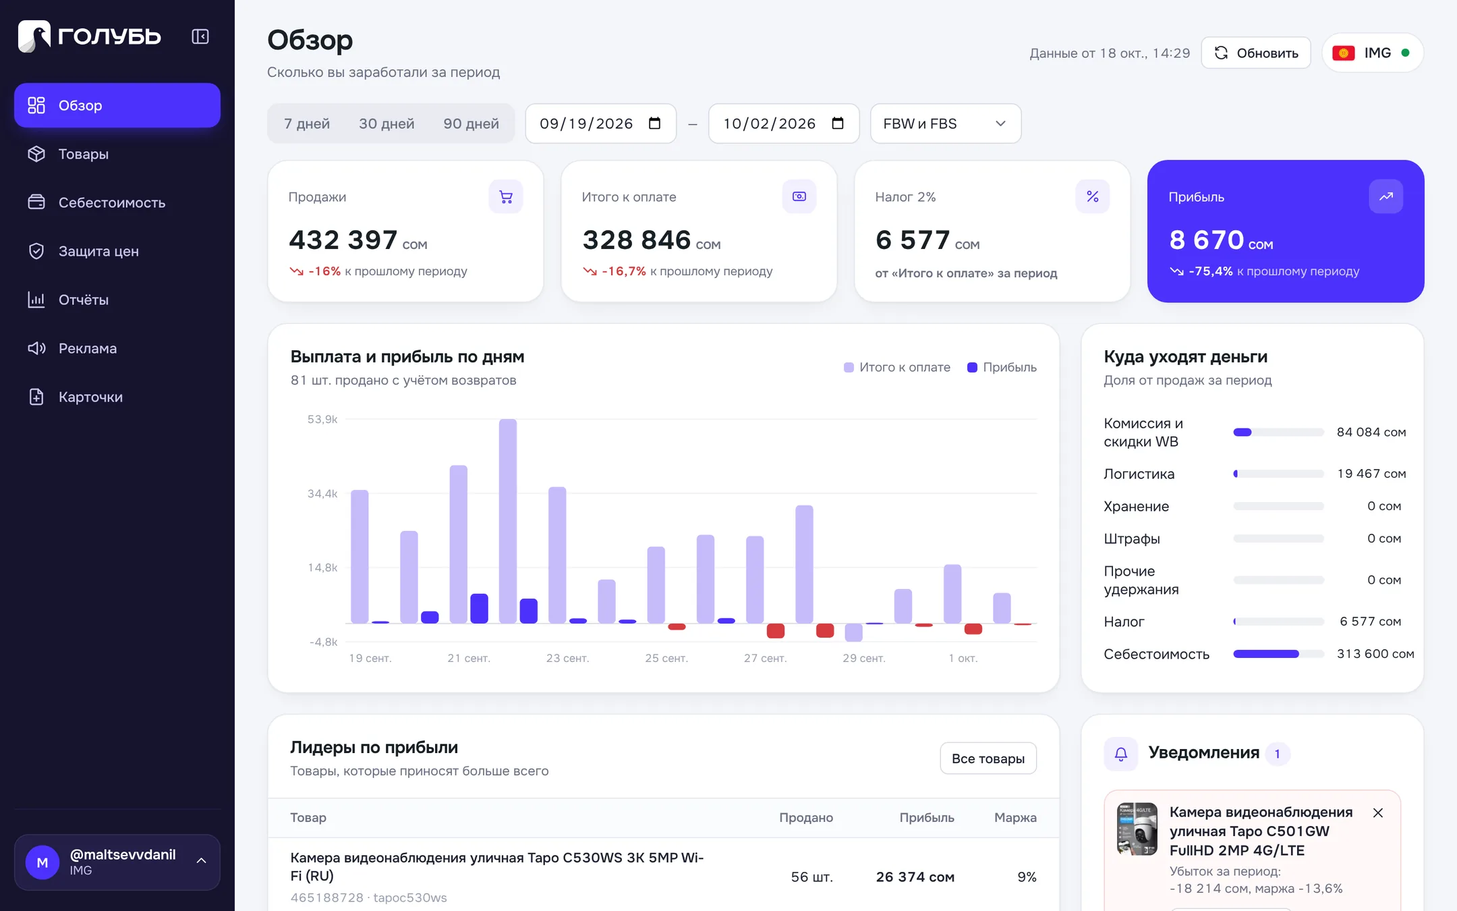
Task: Click the end date field
Action: click(x=784, y=123)
